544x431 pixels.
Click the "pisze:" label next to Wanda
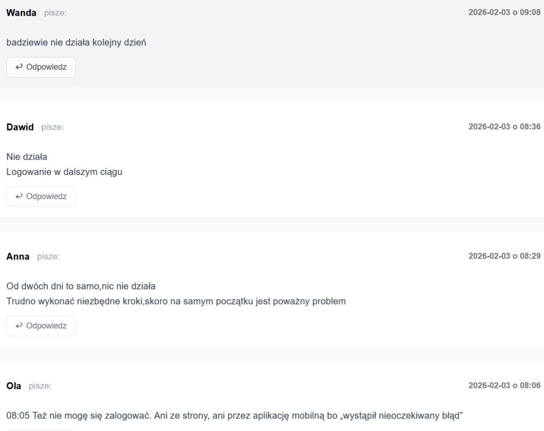pos(55,13)
